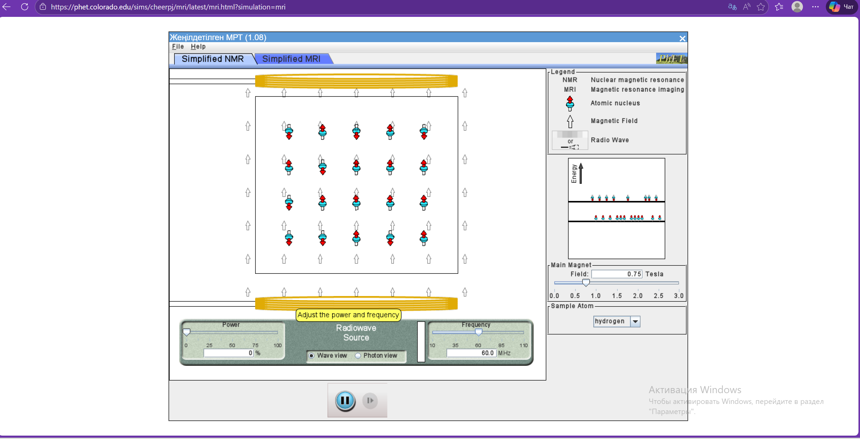This screenshot has height=439, width=860.
Task: Click the Main Magnet field slider thumb
Action: pyautogui.click(x=586, y=283)
